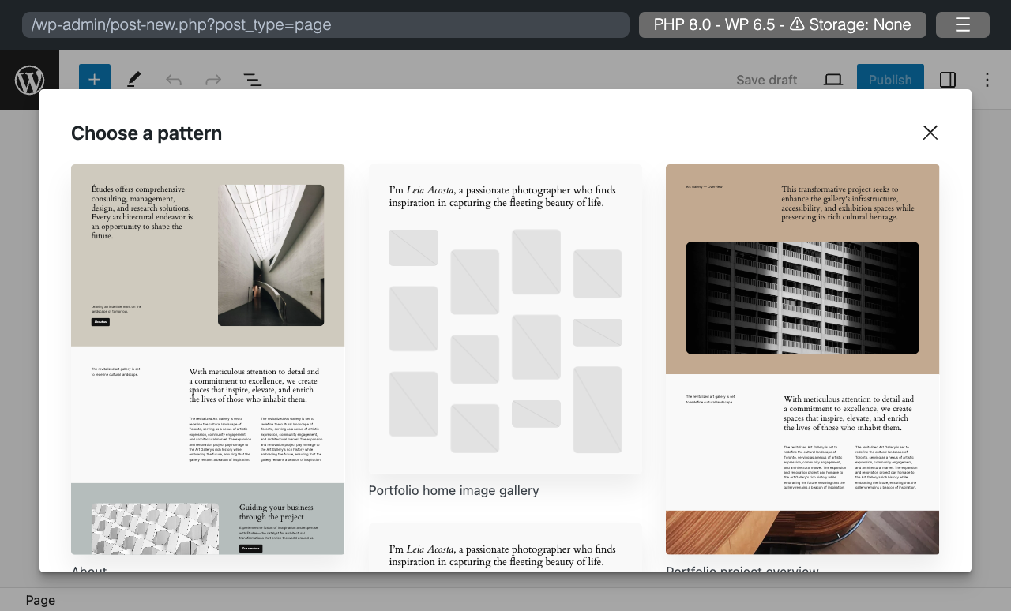Toggle the block inserter plus button
Image resolution: width=1011 pixels, height=611 pixels.
point(95,80)
